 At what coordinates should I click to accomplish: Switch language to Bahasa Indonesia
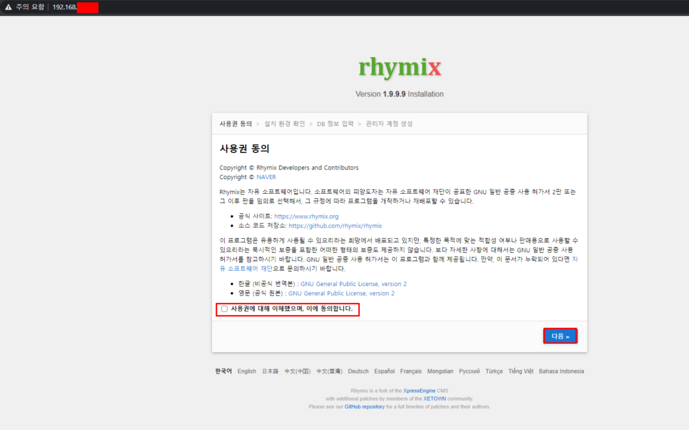point(562,371)
